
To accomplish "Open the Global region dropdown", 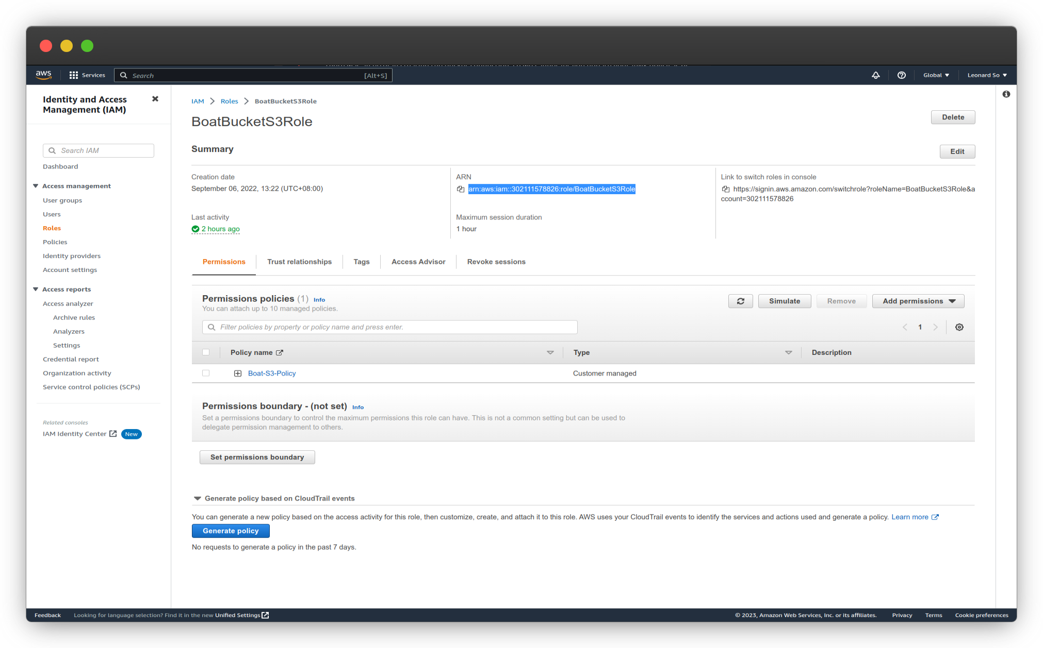I will 936,75.
